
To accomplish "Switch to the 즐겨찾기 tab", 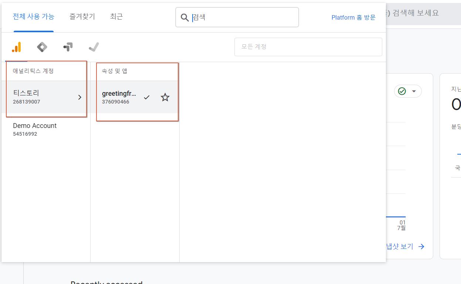I will pyautogui.click(x=82, y=16).
